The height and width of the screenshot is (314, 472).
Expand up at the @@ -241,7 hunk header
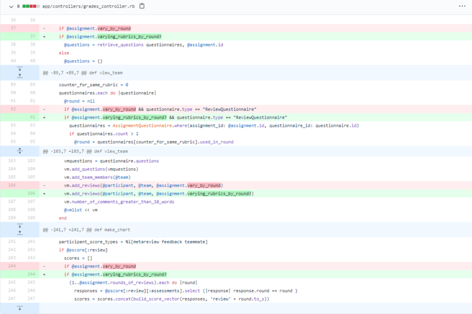pyautogui.click(x=19, y=233)
